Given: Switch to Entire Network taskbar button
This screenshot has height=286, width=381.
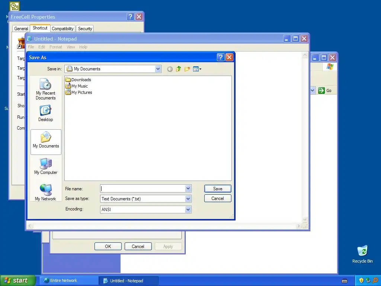Looking at the screenshot, I should pos(69,281).
